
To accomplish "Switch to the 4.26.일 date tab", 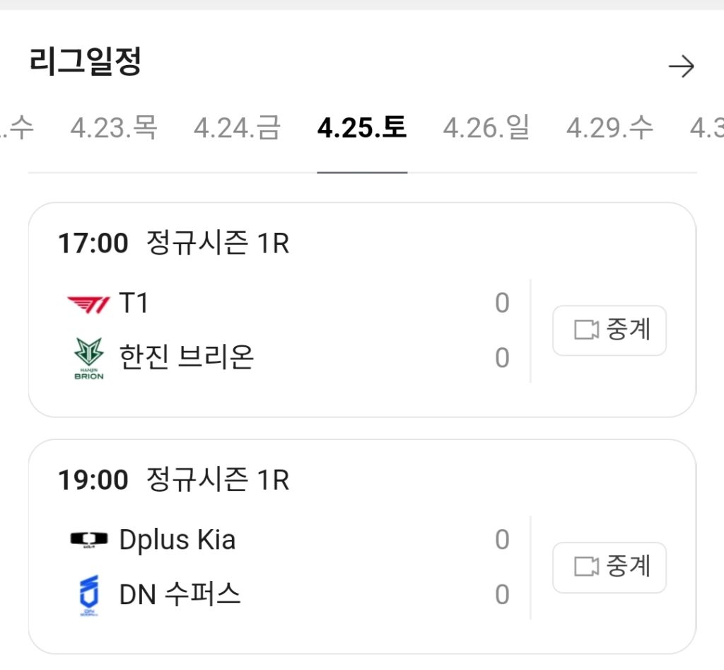I will (486, 128).
